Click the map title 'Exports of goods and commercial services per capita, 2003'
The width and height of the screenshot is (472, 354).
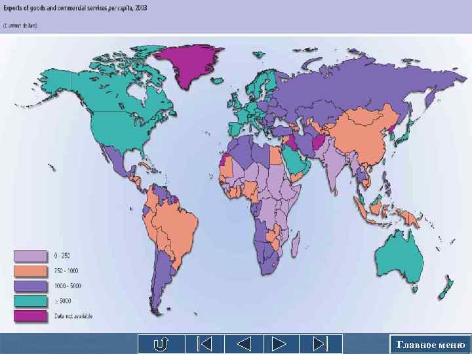coord(75,8)
